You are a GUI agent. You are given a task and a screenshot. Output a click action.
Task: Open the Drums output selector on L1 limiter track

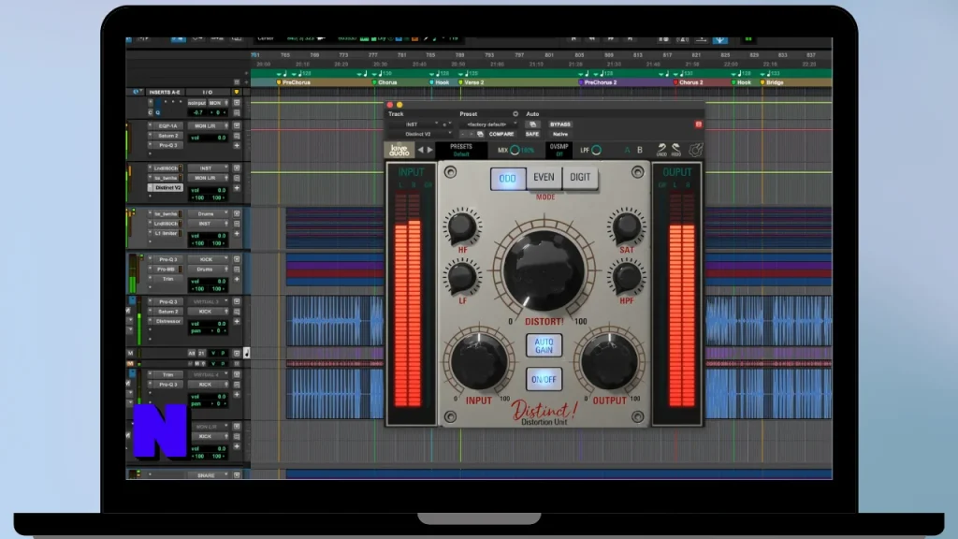click(206, 214)
